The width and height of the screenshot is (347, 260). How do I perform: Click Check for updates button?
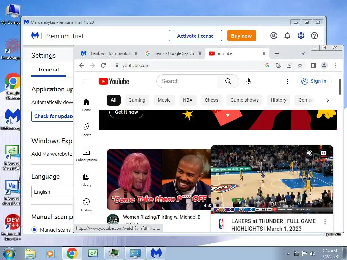52,116
